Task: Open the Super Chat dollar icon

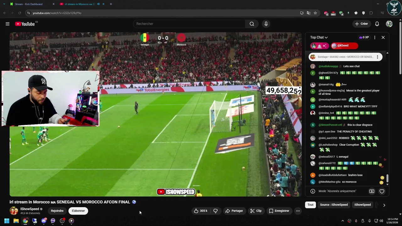Action: 372,191
